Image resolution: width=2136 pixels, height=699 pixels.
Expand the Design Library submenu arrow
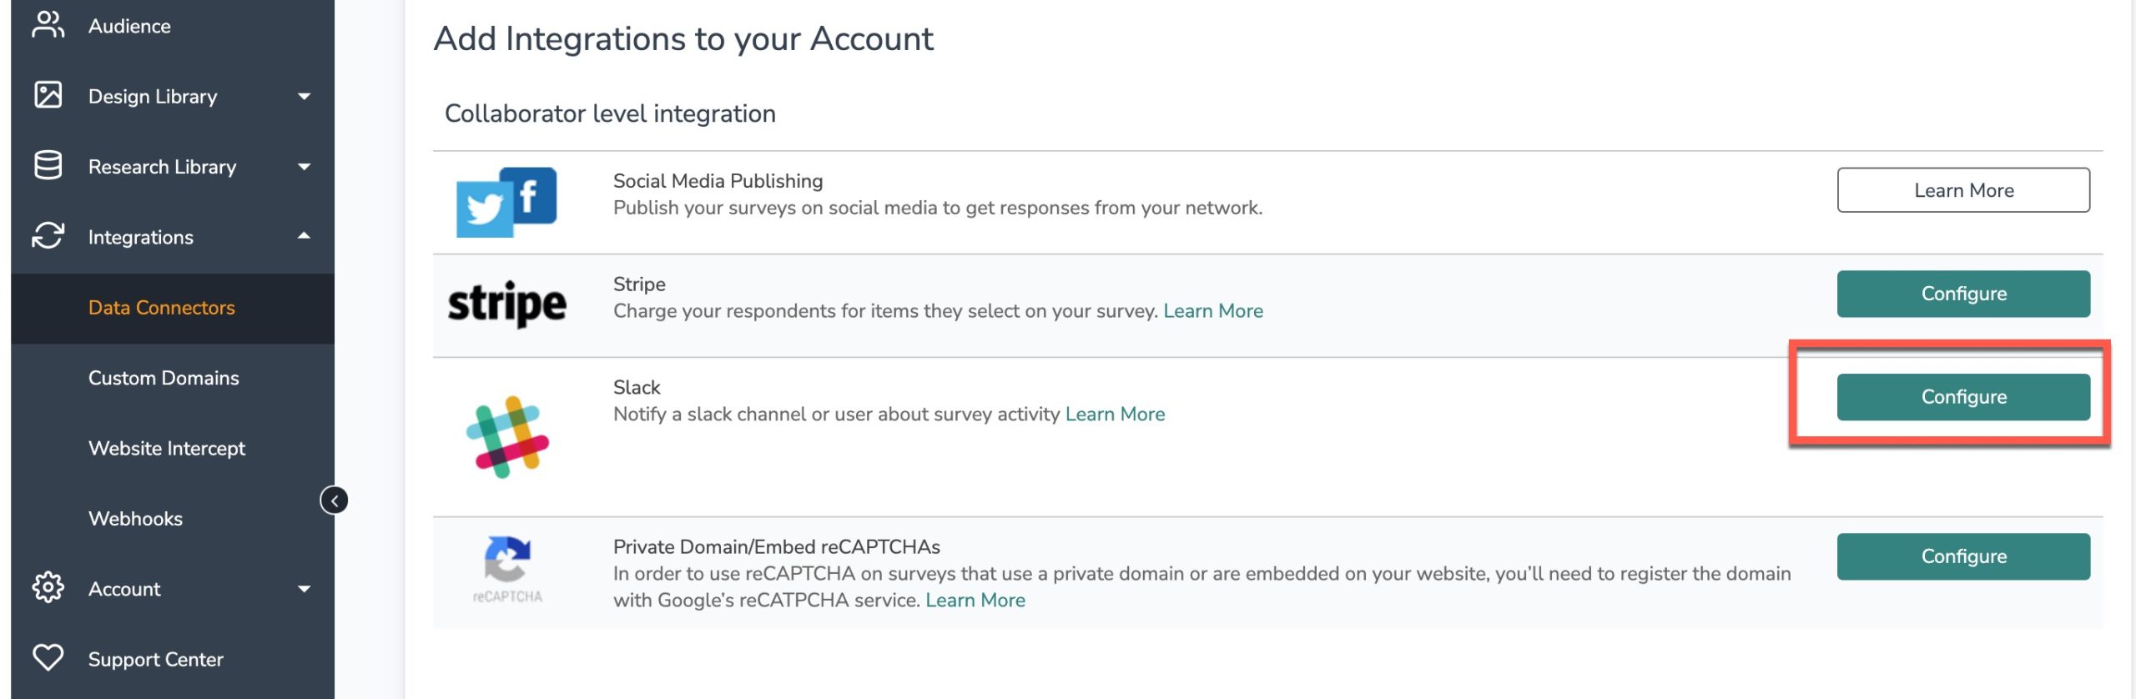[x=305, y=96]
